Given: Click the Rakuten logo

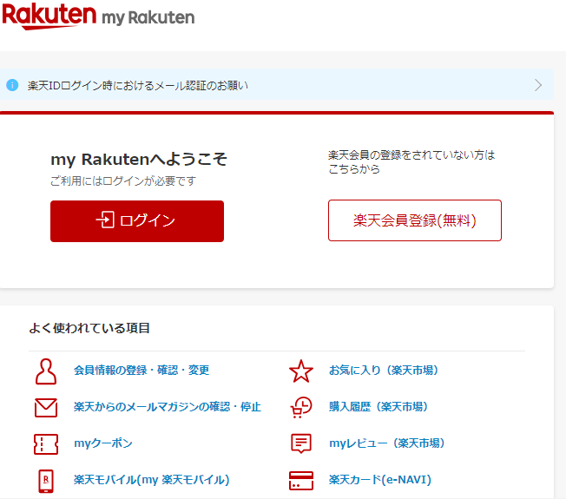Looking at the screenshot, I should tap(49, 16).
